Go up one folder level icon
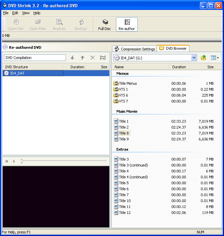 203,58
